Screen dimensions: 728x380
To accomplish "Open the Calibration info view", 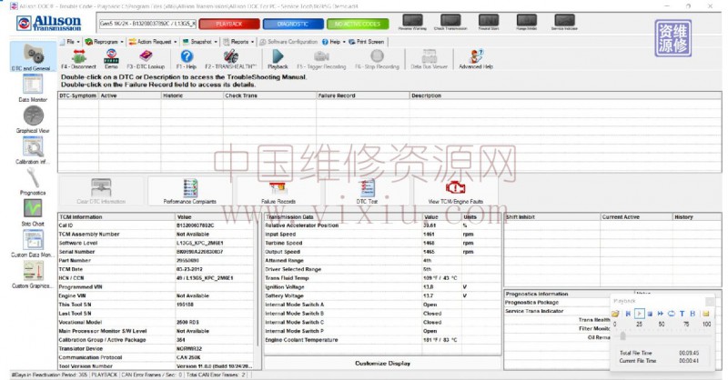I will 33,150.
